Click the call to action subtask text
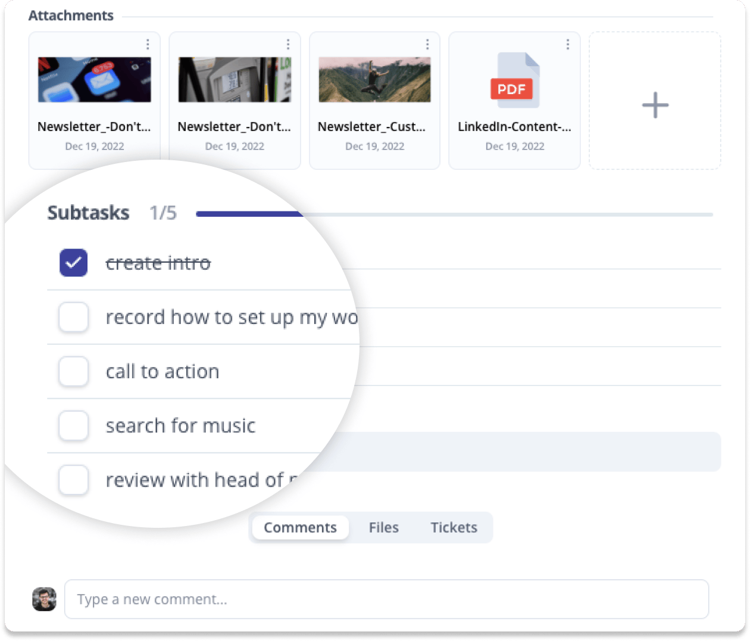 click(x=162, y=372)
